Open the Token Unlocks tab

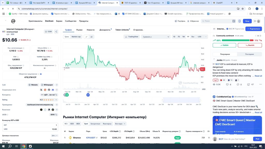[122, 30]
